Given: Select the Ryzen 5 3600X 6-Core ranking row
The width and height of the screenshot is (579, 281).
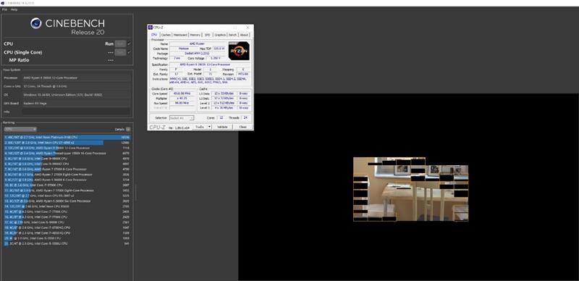Looking at the screenshot, I should pos(67,180).
